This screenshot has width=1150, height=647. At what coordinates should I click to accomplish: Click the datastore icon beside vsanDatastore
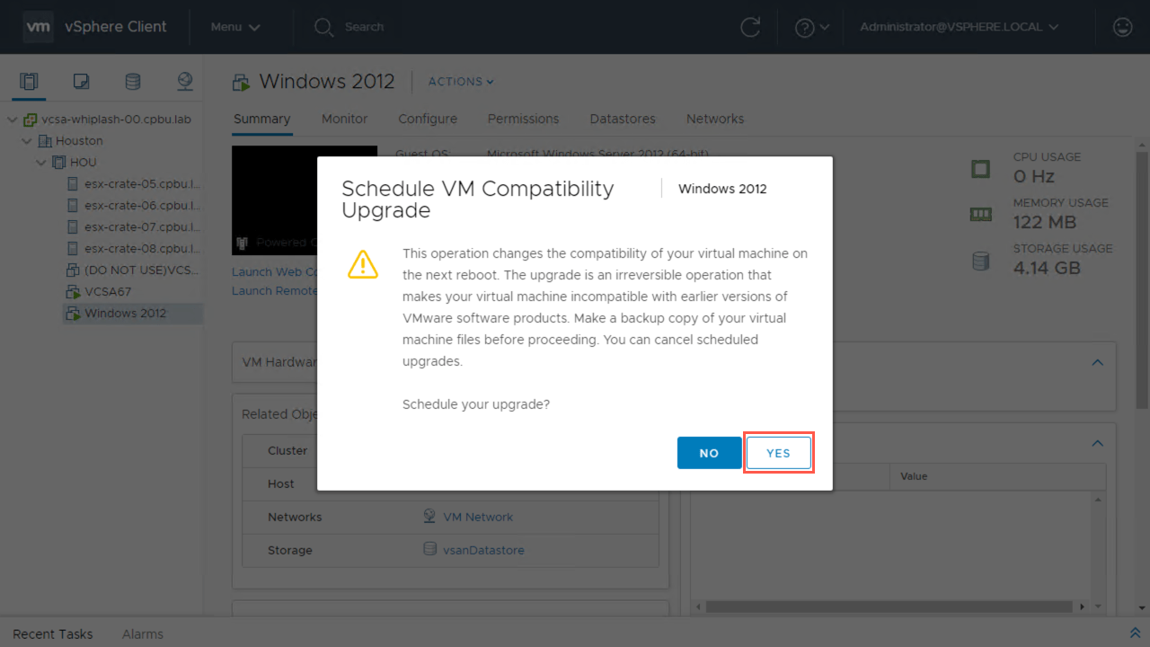point(430,549)
